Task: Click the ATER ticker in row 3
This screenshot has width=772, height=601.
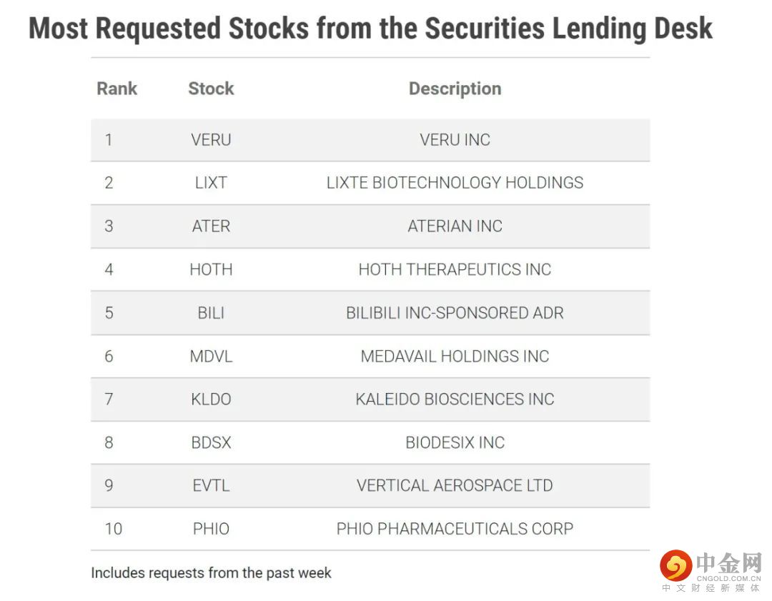Action: coord(211,227)
